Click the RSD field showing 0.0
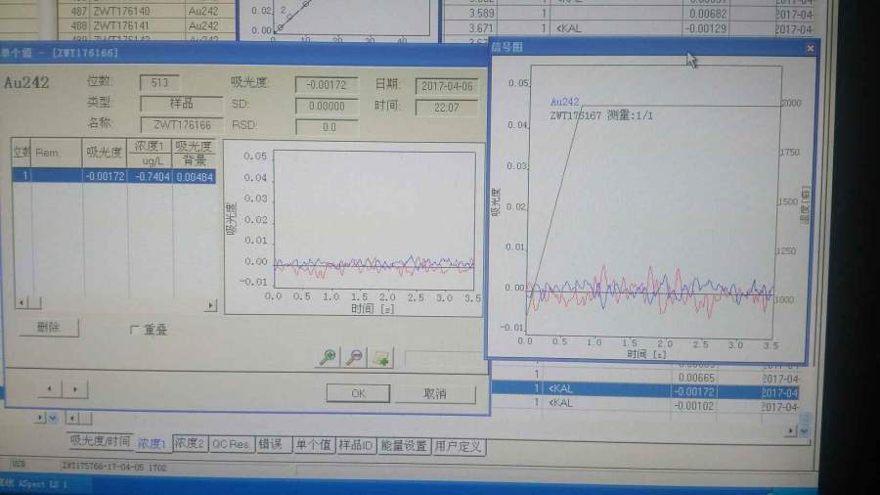880x495 pixels. coord(328,127)
